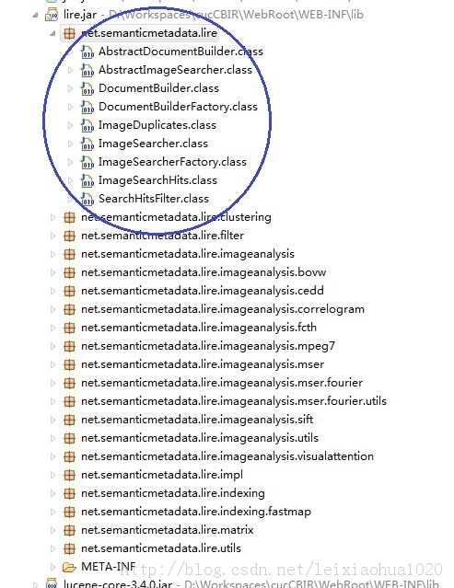
Task: Select net.semanticmetadata.lire.matrix label
Action: pyautogui.click(x=168, y=529)
